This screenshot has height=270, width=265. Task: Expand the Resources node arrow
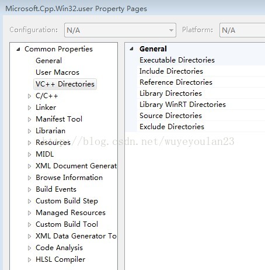click(x=29, y=143)
